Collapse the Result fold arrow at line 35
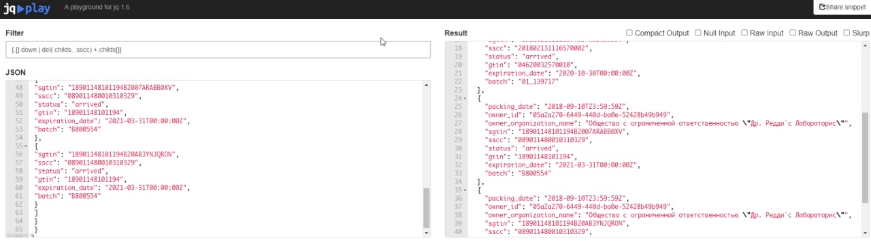The image size is (871, 247). (464, 191)
